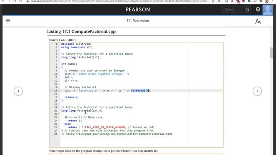Click the 'Source Code Editor:' label
The image size is (276, 155).
click(63, 40)
